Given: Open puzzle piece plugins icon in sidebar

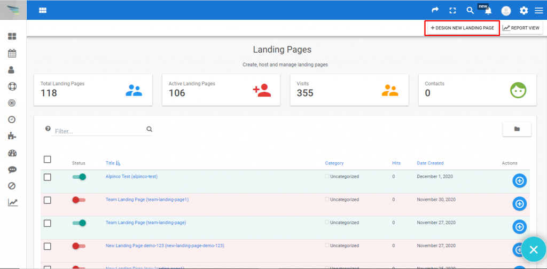Looking at the screenshot, I should click(x=12, y=136).
